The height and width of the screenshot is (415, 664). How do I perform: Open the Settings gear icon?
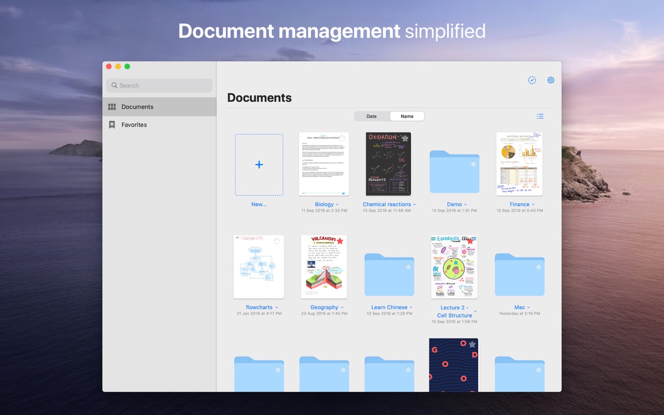pyautogui.click(x=550, y=80)
